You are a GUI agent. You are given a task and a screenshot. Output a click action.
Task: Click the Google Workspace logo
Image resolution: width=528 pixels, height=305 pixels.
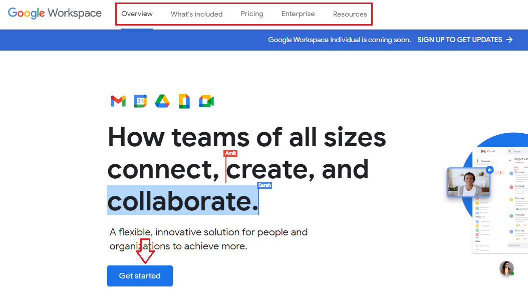click(55, 14)
